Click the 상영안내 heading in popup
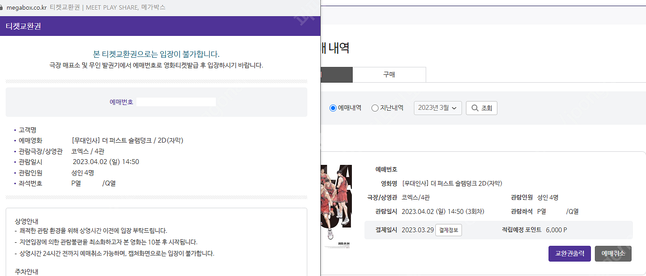This screenshot has height=276, width=646. (x=26, y=221)
